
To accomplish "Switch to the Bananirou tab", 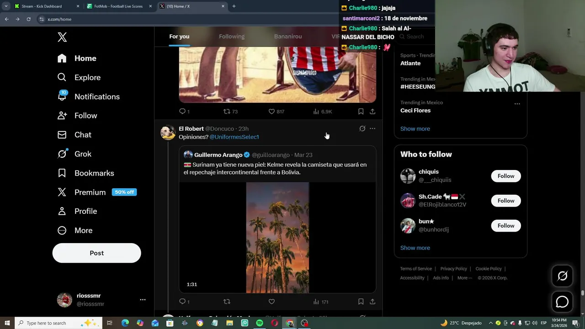I will click(288, 37).
